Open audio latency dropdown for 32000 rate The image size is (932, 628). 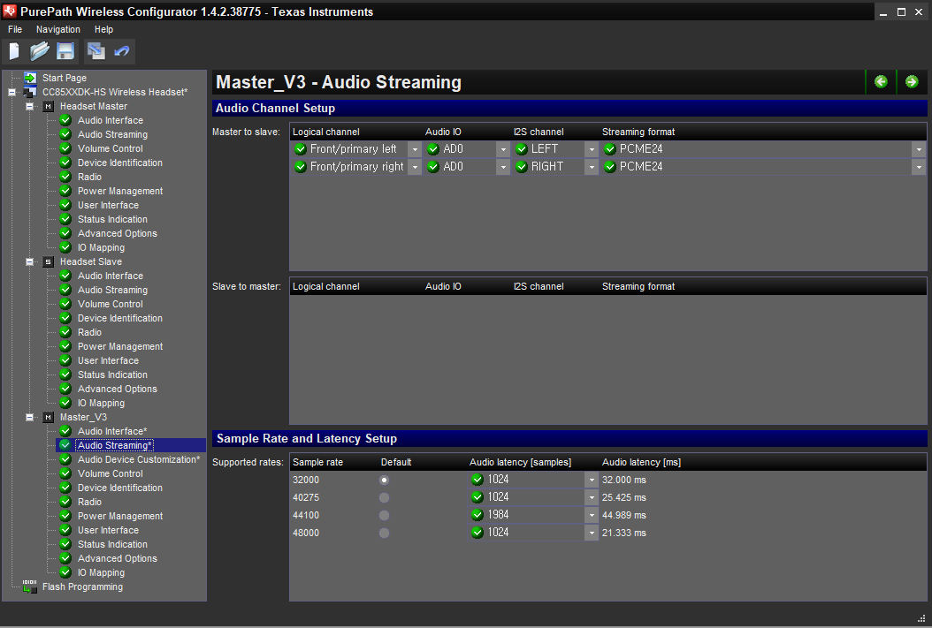pos(591,480)
